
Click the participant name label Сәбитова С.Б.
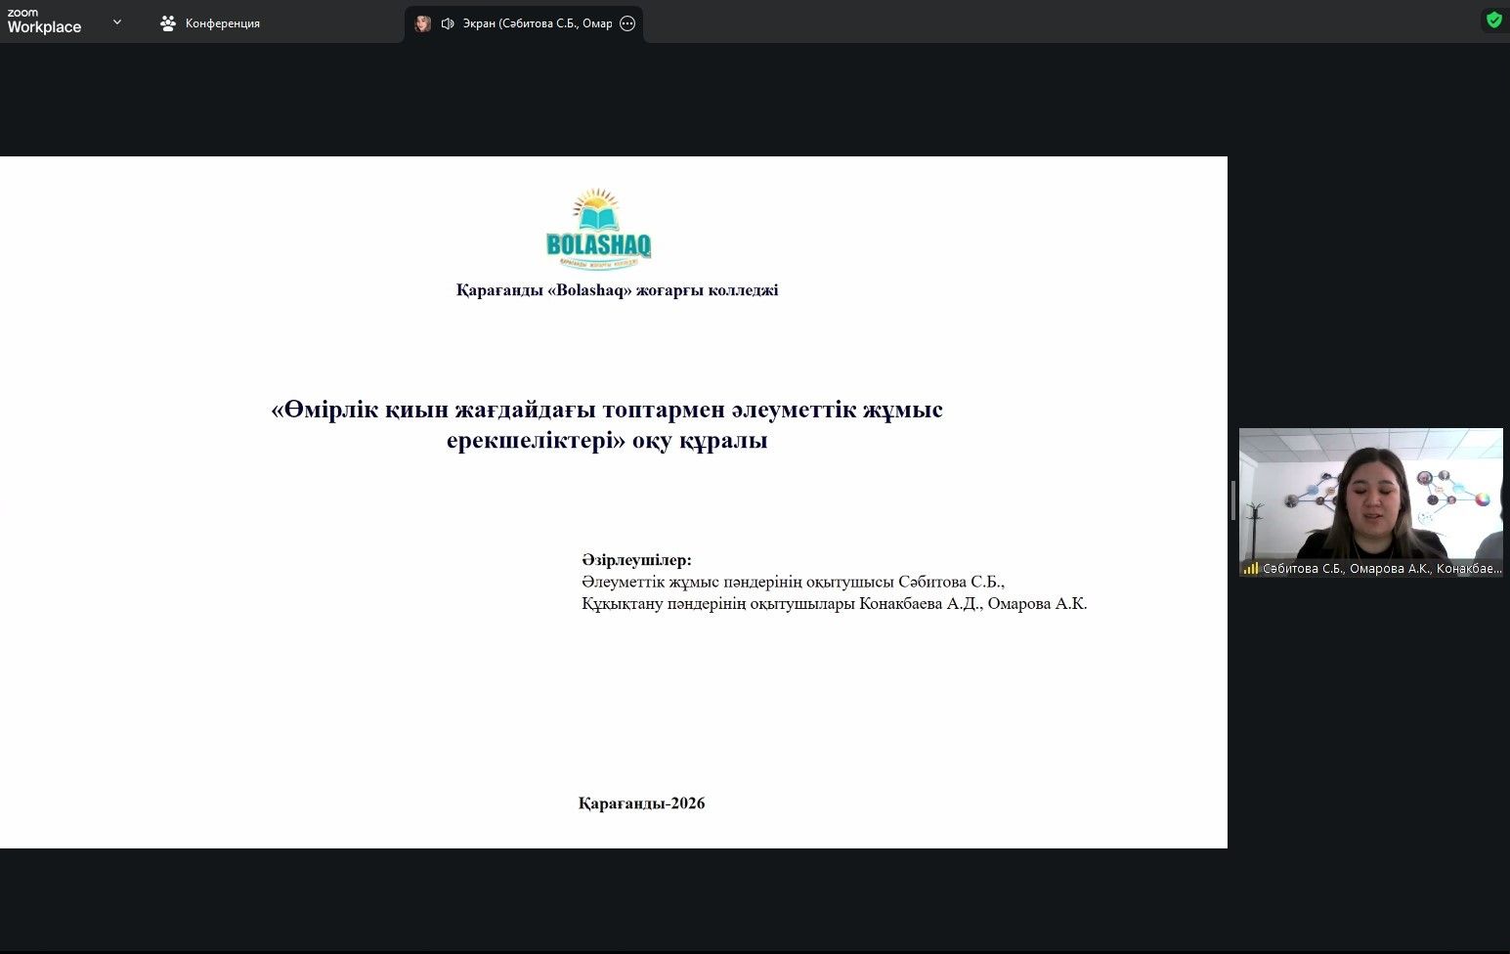pos(1303,568)
